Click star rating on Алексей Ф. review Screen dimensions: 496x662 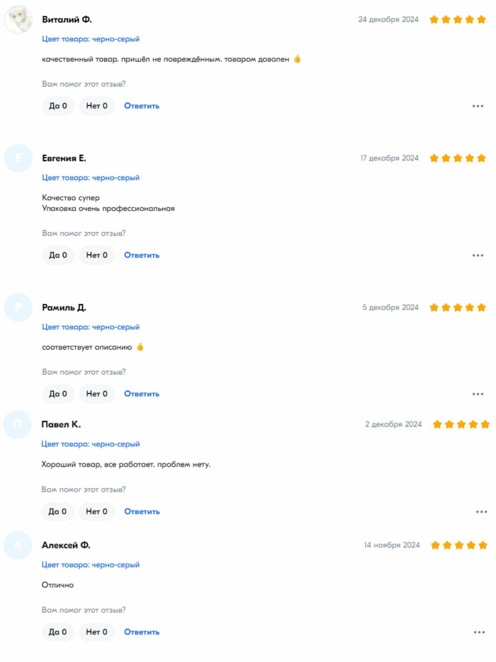(x=459, y=545)
